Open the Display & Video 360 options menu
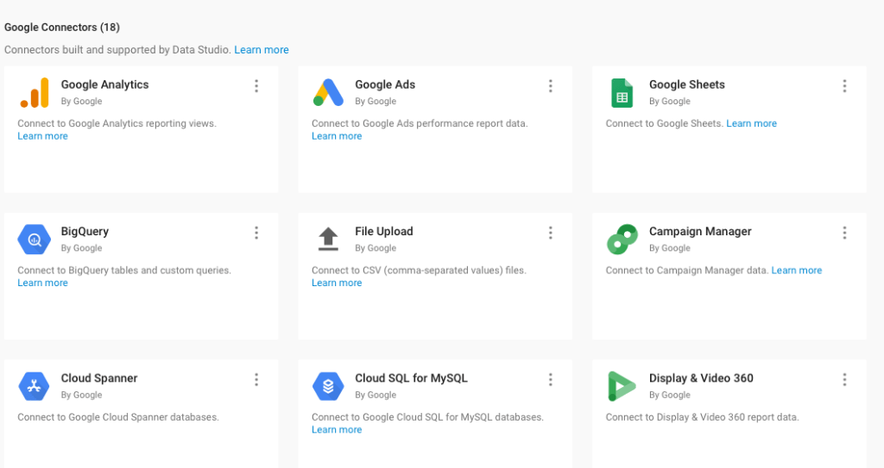Viewport: 884px width, 468px height. pos(844,379)
